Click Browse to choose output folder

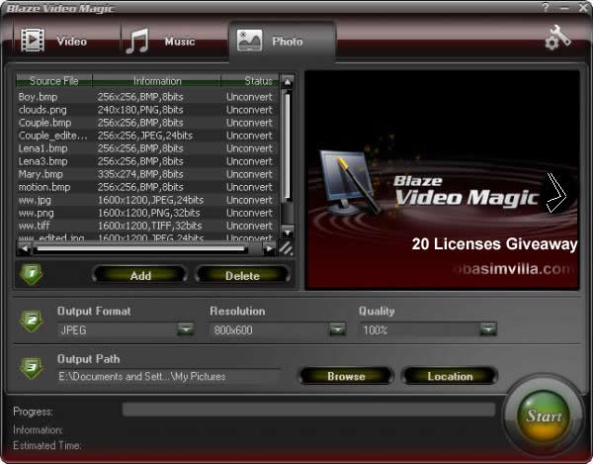click(346, 376)
